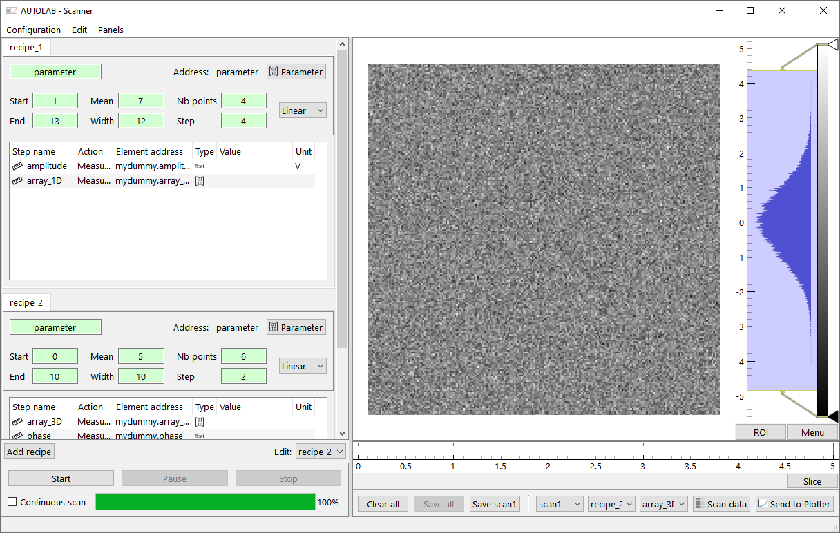
Task: Click the Element address column header in recipe_1
Action: (153, 151)
